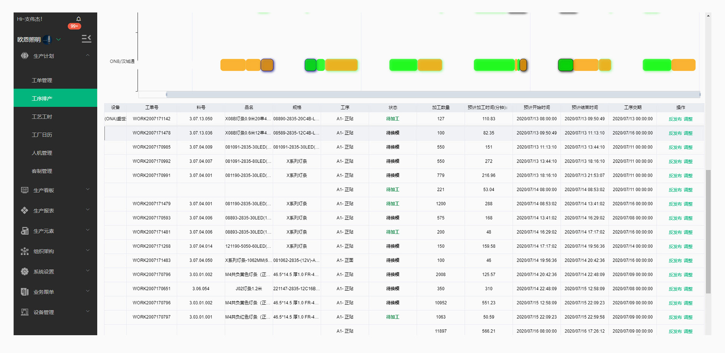725x353 pixels.
Task: Sort by the 工单号 column header
Action: [x=151, y=107]
